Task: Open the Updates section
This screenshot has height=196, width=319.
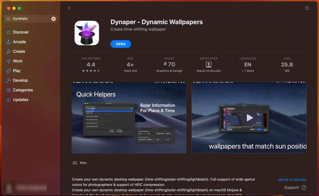Action: (20, 99)
